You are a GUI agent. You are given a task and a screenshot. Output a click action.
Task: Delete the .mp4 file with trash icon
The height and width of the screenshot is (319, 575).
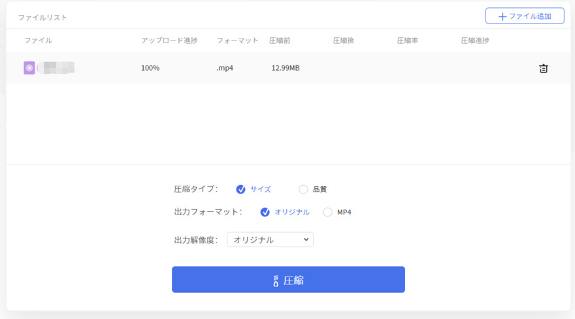click(x=543, y=68)
